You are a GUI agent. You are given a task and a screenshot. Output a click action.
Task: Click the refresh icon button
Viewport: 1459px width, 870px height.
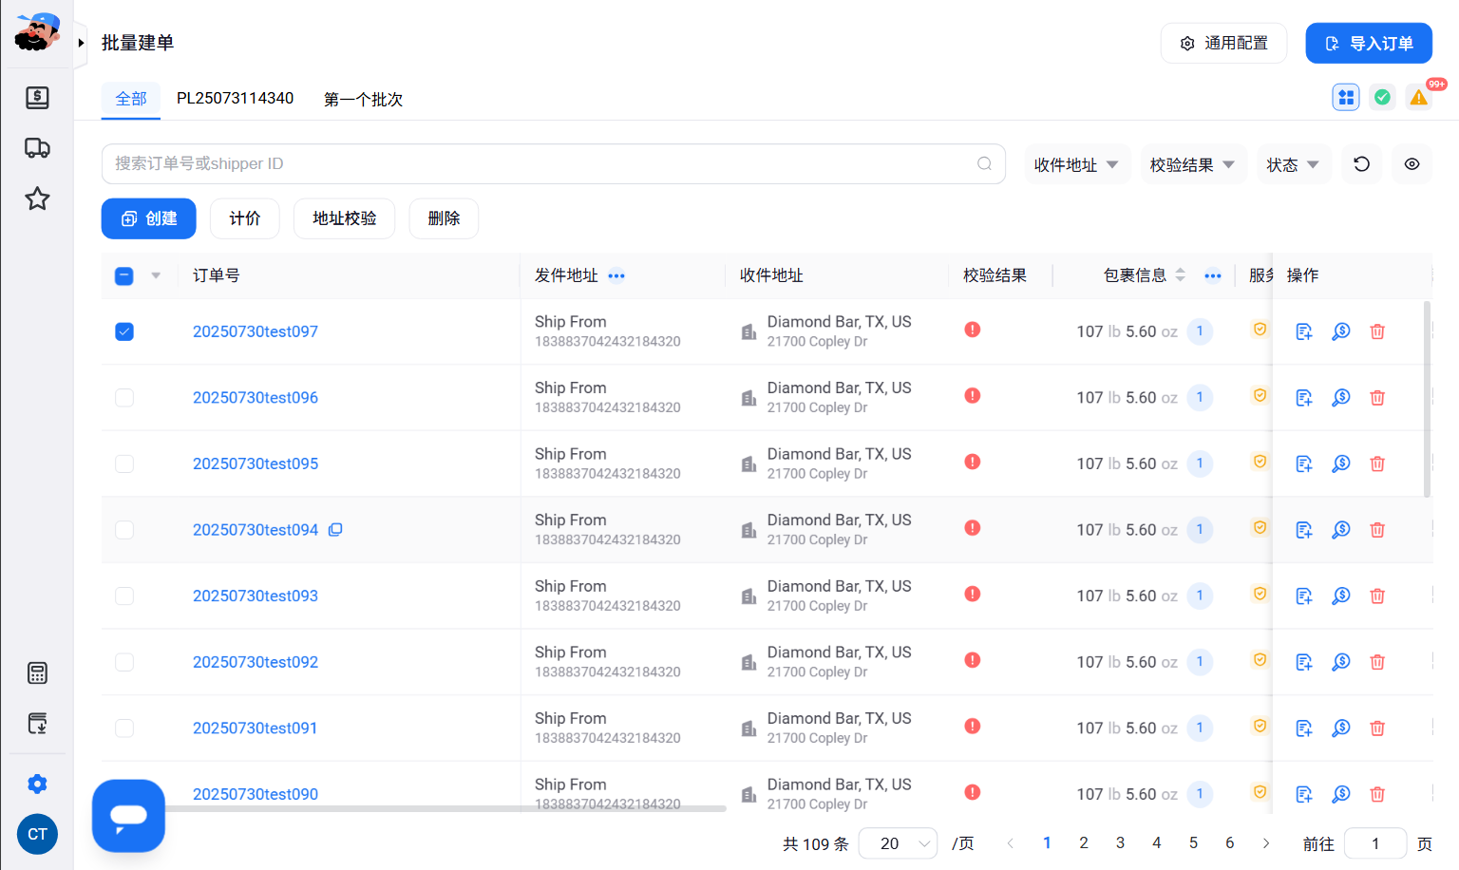(x=1361, y=164)
